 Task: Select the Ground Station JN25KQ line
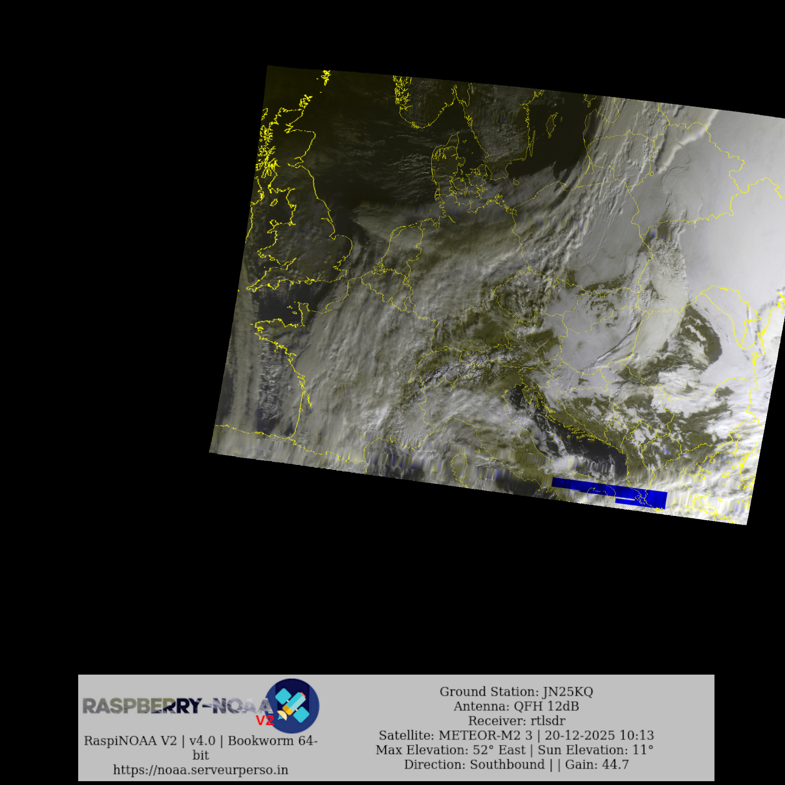(x=516, y=691)
